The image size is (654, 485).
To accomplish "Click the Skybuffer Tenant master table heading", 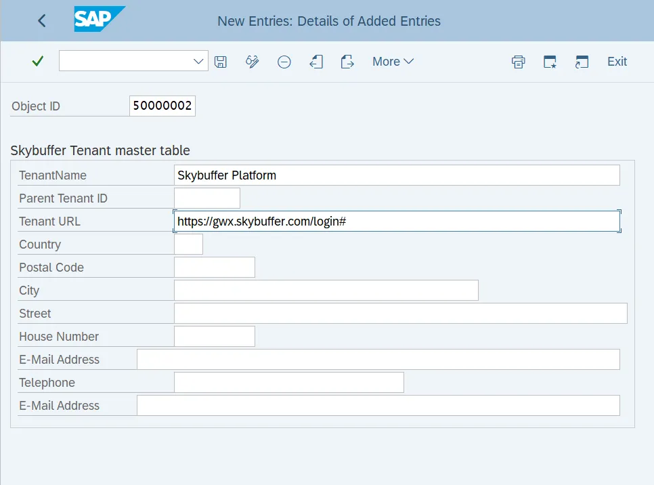I will 100,150.
